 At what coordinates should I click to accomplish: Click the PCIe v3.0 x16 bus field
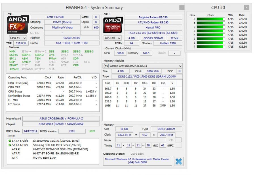(x=153, y=33)
